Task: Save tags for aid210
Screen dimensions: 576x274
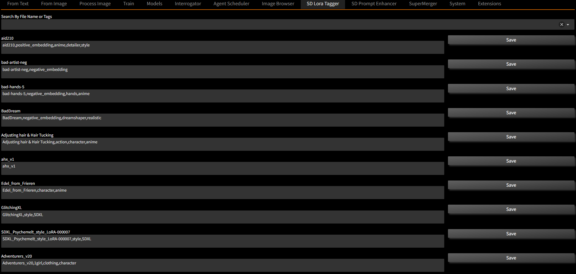Action: (511, 40)
